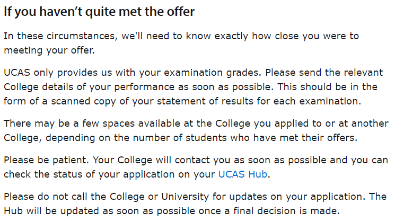Click the paragraph starting "There may be a few spaces"
The image size is (395, 220).
196,130
